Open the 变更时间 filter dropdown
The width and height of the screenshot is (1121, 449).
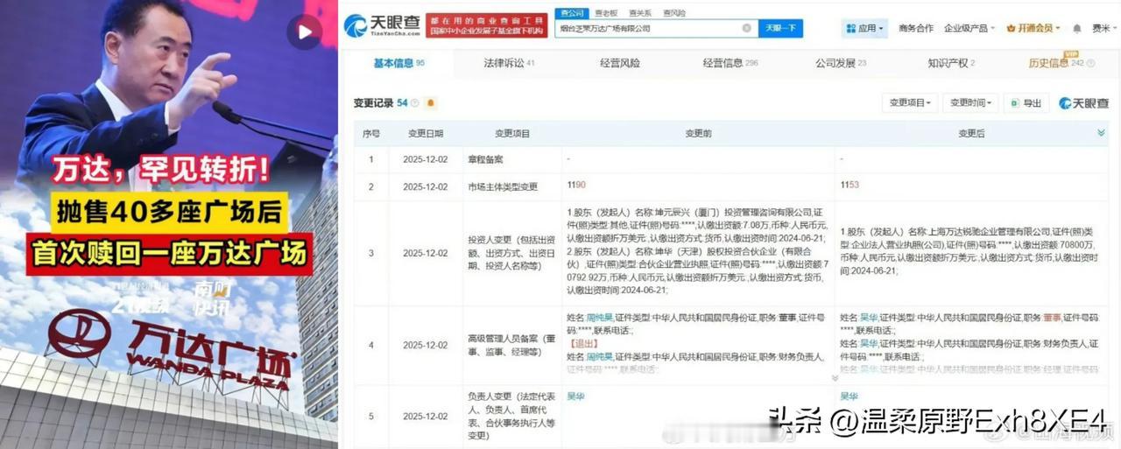(x=970, y=103)
